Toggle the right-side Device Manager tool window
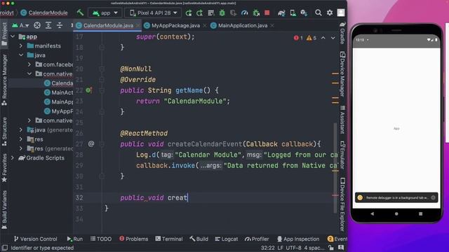The width and height of the screenshot is (449, 252). click(342, 74)
